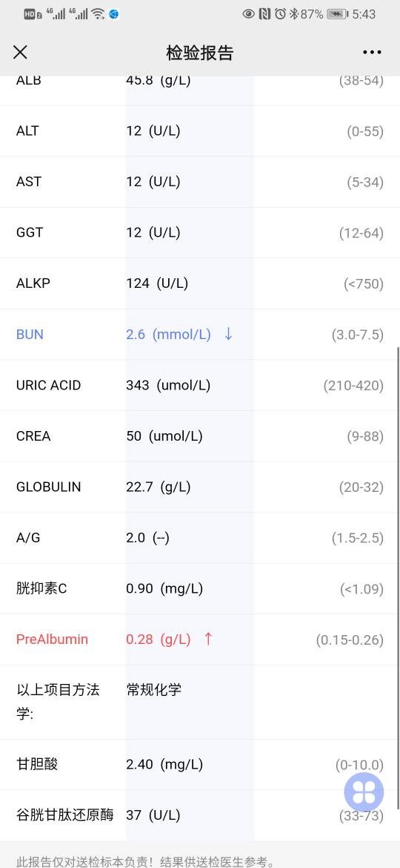
Task: Tap the GLOBULIN reference range (20-32)
Action: pos(361,487)
